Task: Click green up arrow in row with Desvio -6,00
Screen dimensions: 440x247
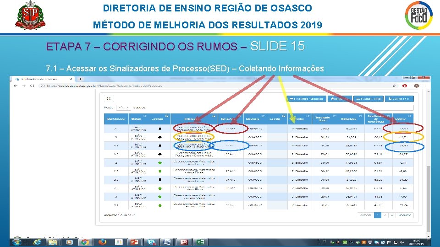Action: click(160, 171)
